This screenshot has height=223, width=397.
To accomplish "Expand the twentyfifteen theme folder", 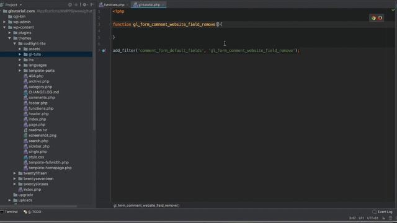I will click(15, 173).
